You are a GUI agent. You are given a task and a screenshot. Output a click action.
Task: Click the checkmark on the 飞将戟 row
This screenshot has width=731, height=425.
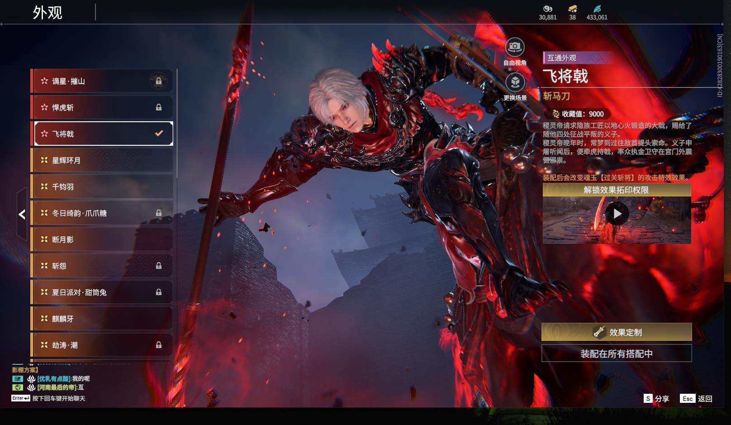159,134
